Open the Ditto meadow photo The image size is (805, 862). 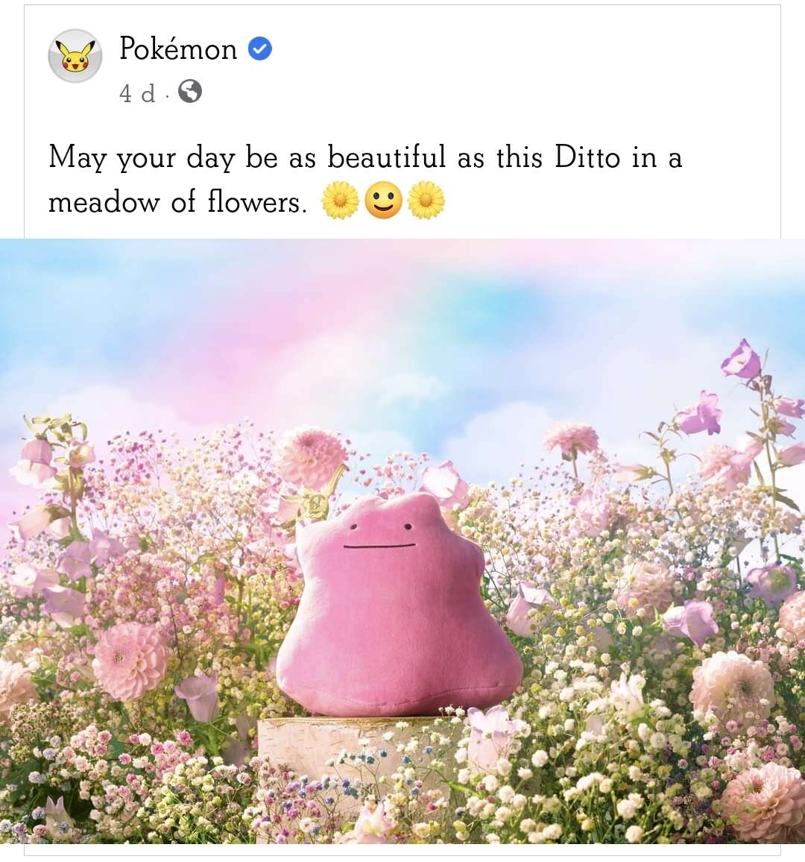click(x=402, y=541)
